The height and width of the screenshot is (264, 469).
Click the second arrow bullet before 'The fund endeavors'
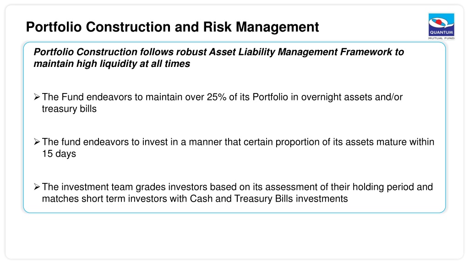pos(37,142)
